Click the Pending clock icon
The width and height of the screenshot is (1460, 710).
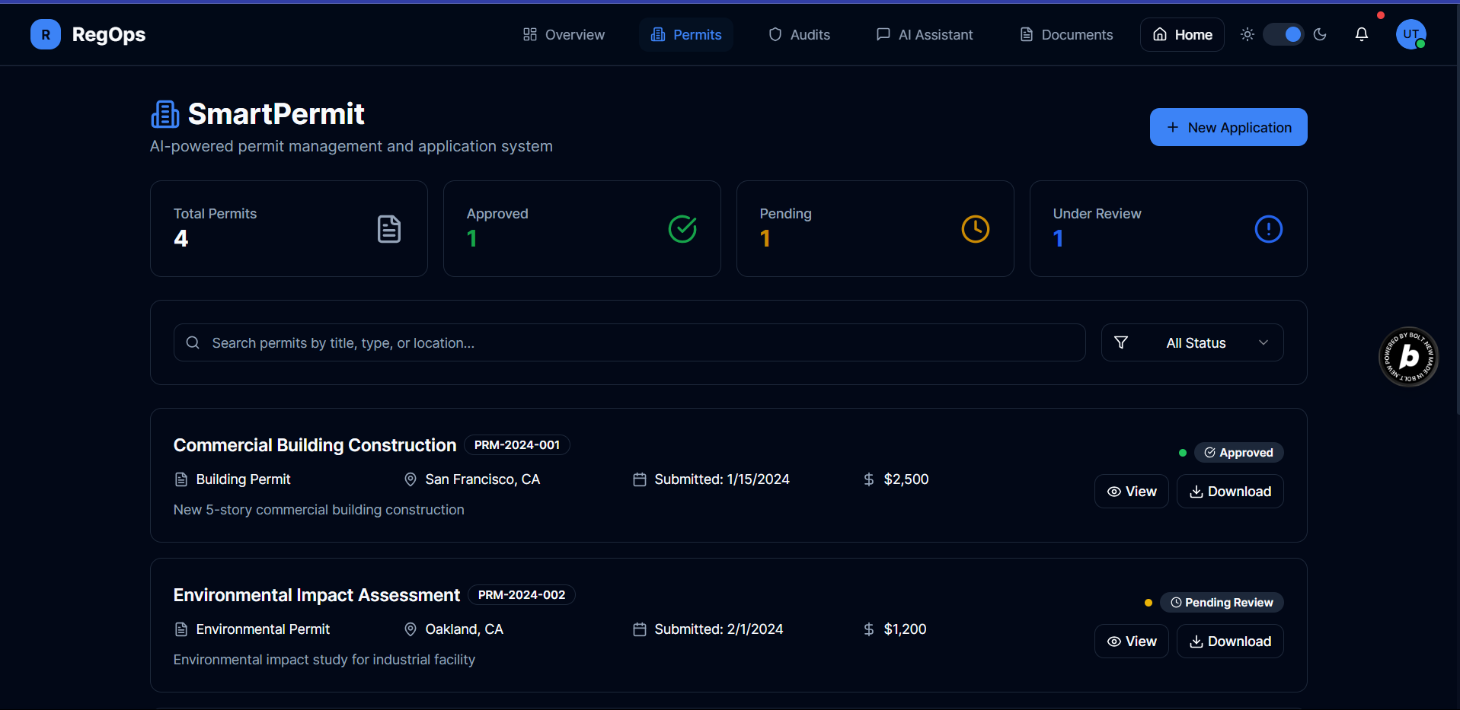(x=975, y=229)
